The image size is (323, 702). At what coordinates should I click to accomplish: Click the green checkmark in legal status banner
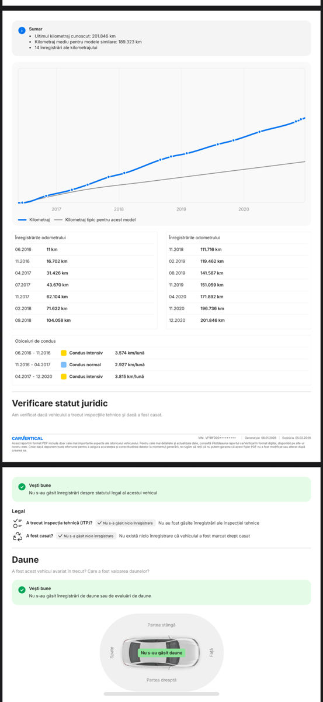[x=22, y=487]
